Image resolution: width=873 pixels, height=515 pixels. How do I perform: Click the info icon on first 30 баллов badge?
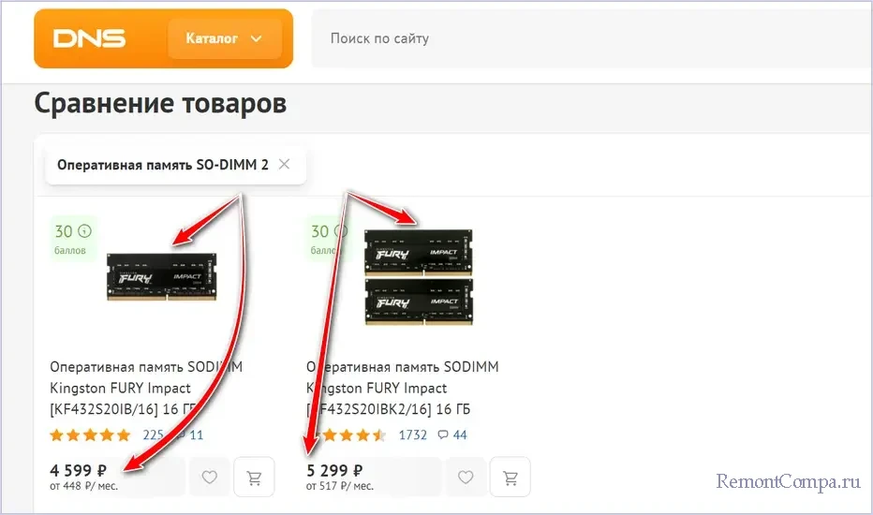point(84,230)
